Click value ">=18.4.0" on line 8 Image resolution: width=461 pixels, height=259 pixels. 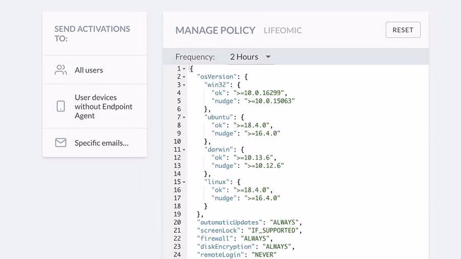[252, 125]
